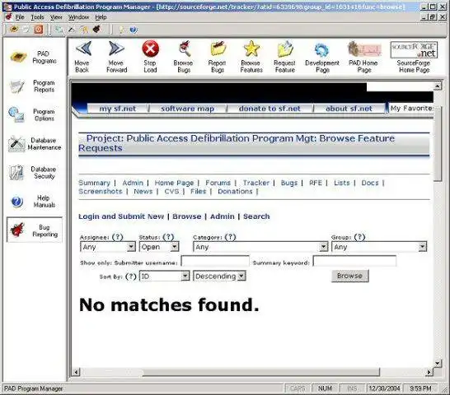Click the Browse button
Image resolution: width=450 pixels, height=395 pixels.
pos(349,276)
